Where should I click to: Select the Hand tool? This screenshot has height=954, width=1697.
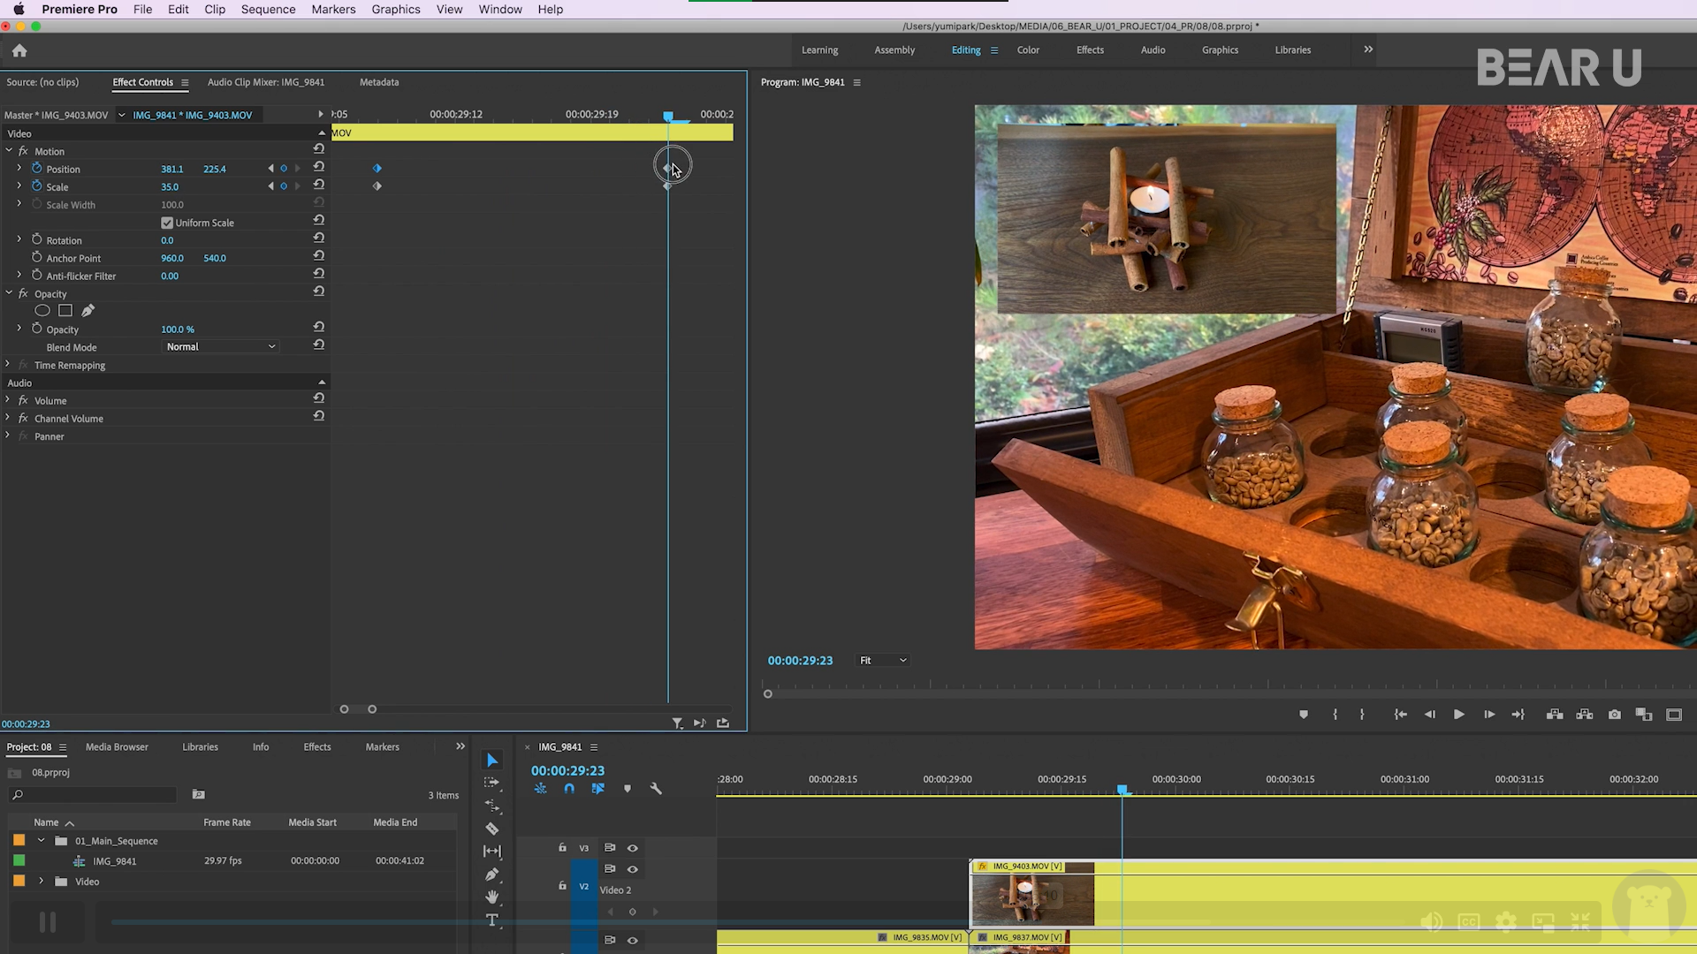pyautogui.click(x=492, y=897)
